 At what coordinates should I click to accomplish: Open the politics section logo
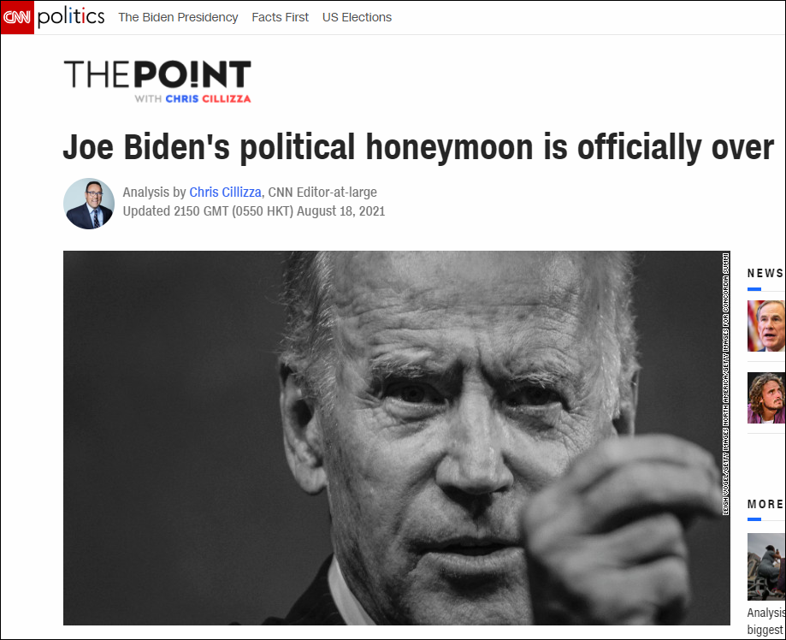[x=71, y=16]
